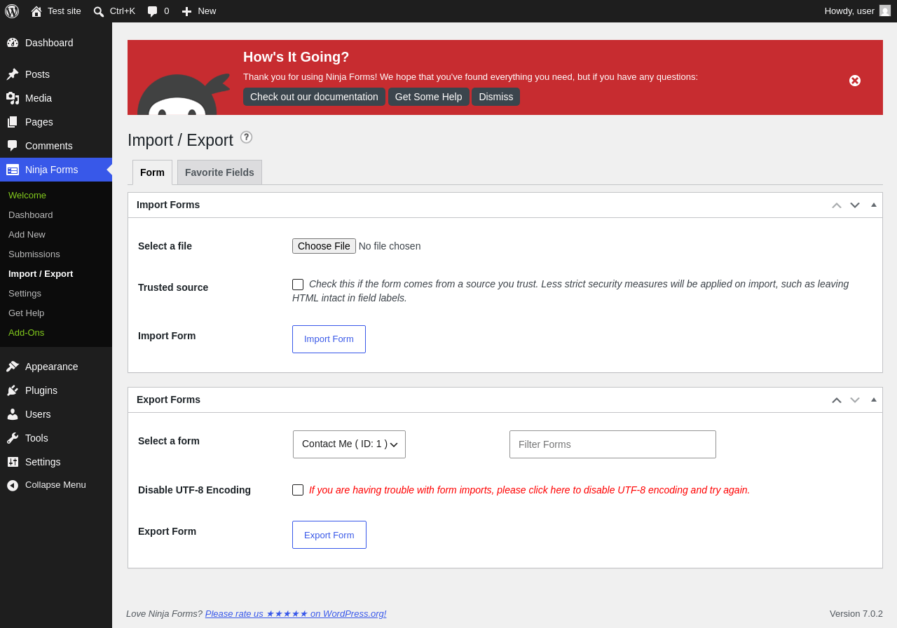Click the Get Some Help button
The image size is (897, 628).
[x=429, y=97]
